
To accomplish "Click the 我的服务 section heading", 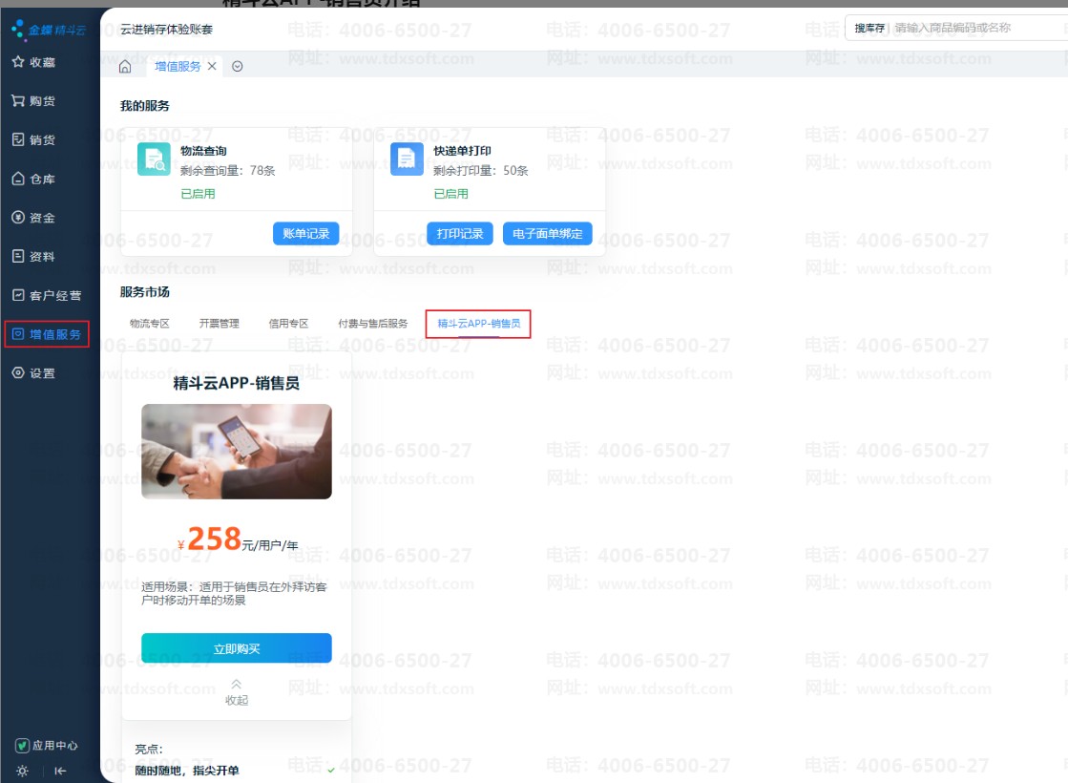I will tap(144, 106).
